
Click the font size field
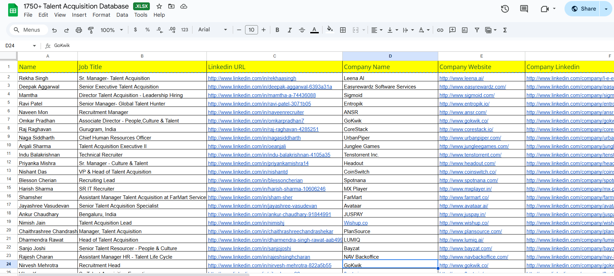pyautogui.click(x=252, y=30)
